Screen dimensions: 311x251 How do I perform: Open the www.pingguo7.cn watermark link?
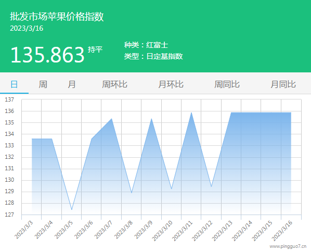point(288,246)
